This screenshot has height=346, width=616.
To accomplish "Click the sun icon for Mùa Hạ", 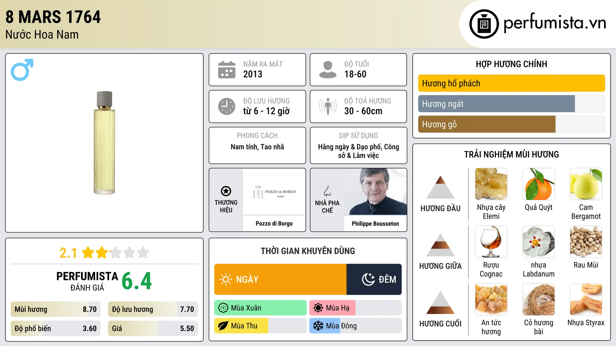I will [318, 308].
